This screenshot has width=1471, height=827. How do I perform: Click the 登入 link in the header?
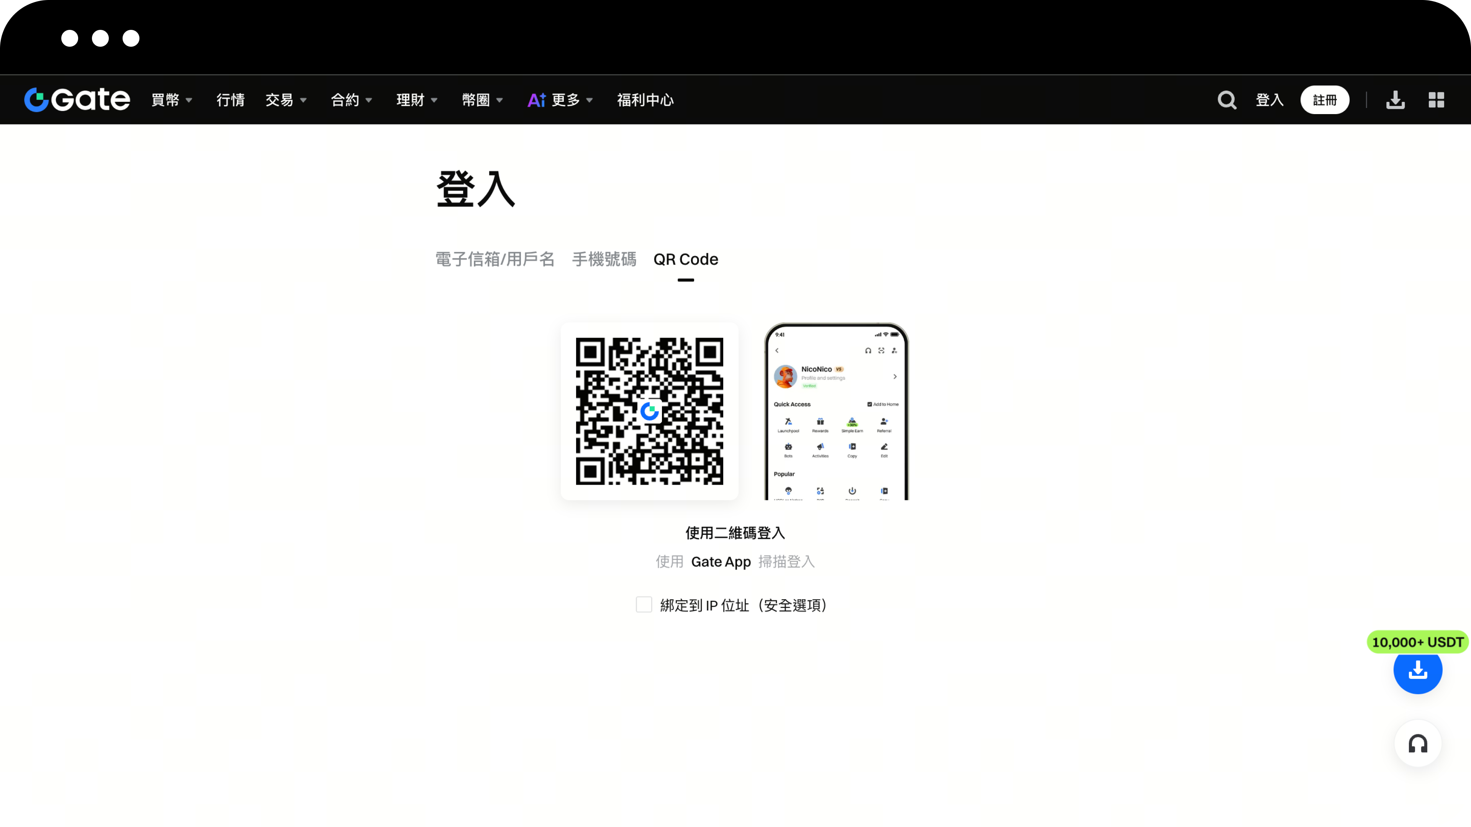pyautogui.click(x=1270, y=99)
